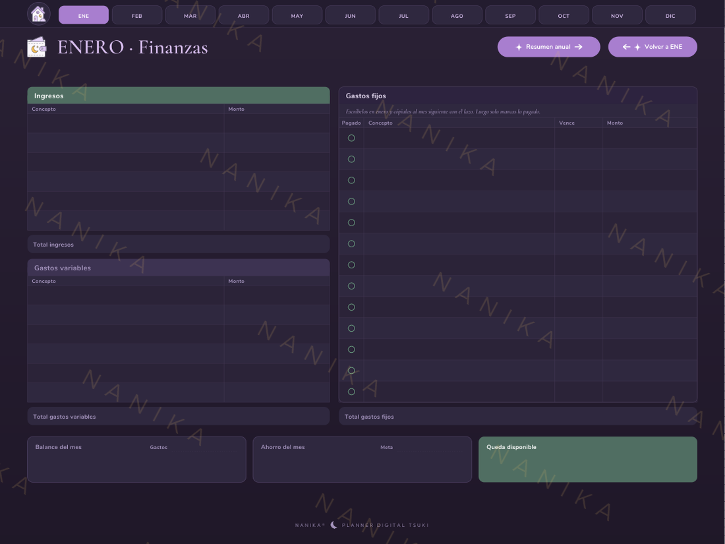Image resolution: width=725 pixels, height=544 pixels.
Task: Switch to the FEB month tab
Action: pos(137,15)
